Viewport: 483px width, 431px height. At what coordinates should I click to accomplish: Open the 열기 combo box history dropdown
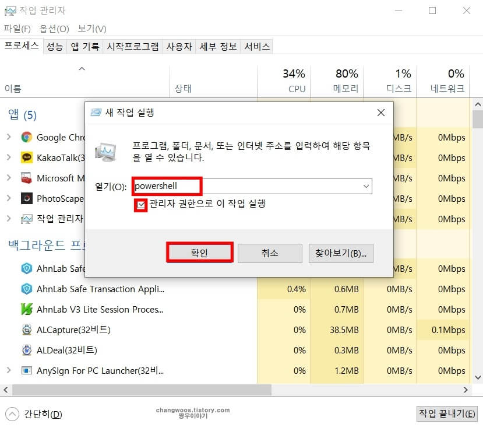pos(366,186)
